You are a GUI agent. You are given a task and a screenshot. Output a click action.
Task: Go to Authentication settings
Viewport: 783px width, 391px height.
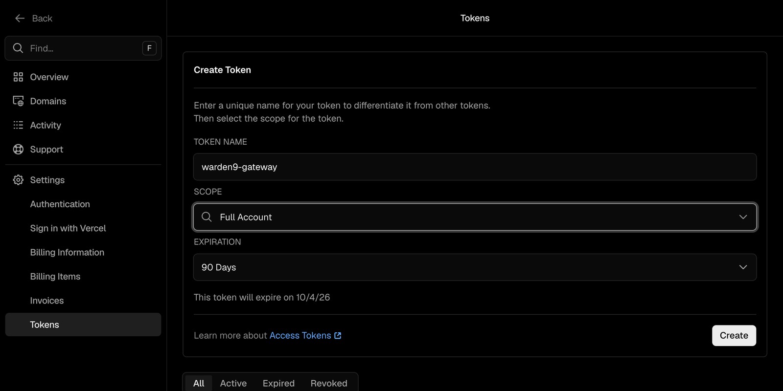(83, 204)
